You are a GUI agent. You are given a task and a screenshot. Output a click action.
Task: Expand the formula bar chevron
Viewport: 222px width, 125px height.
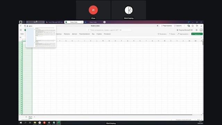coord(201,37)
